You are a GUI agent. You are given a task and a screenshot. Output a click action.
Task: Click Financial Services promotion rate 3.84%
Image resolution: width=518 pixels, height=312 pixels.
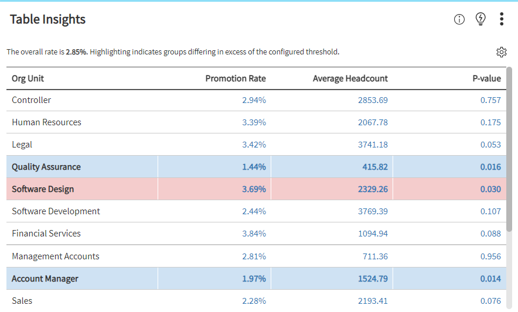[254, 234]
